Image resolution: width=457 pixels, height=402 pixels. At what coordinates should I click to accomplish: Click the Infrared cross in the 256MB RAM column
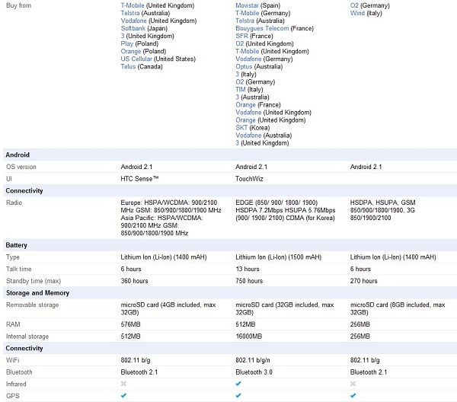(x=353, y=384)
